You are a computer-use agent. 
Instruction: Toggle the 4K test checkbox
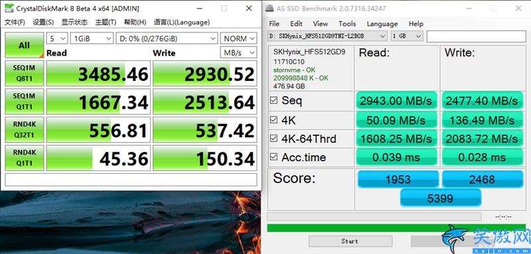coord(273,120)
